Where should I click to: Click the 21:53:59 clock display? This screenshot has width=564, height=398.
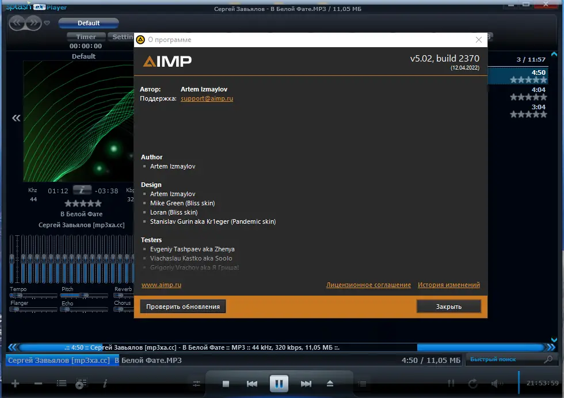coord(542,383)
